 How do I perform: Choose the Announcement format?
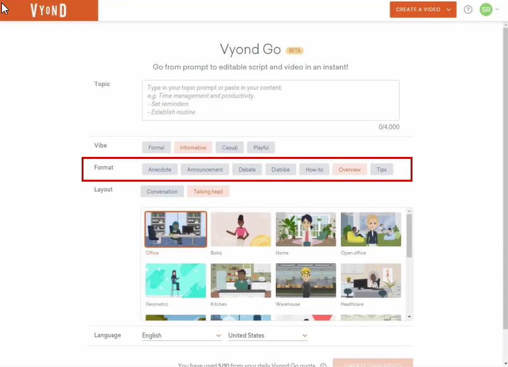pyautogui.click(x=205, y=170)
